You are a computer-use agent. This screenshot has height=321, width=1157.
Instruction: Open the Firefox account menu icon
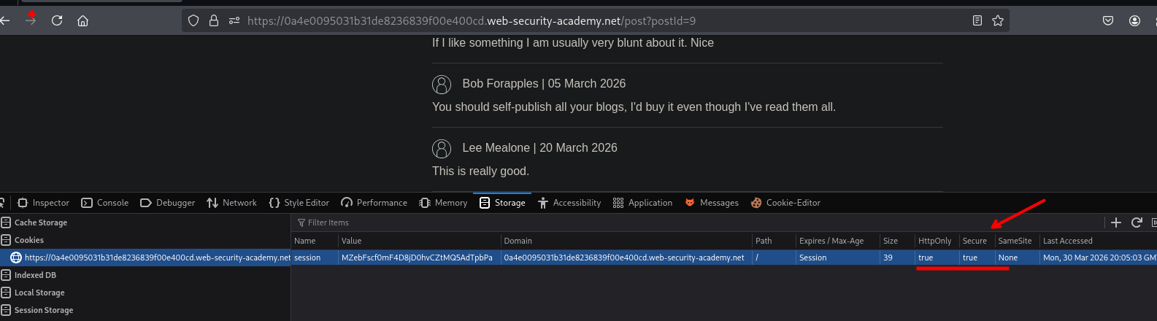pos(1134,20)
